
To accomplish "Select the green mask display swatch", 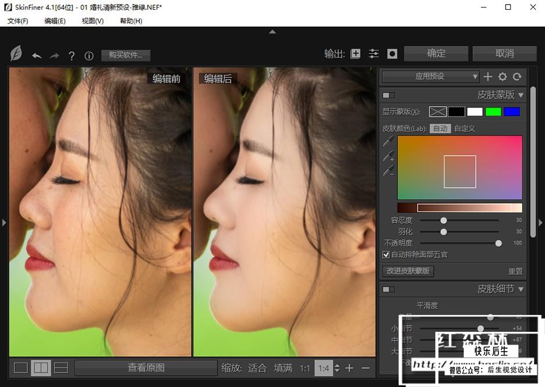I will [493, 112].
